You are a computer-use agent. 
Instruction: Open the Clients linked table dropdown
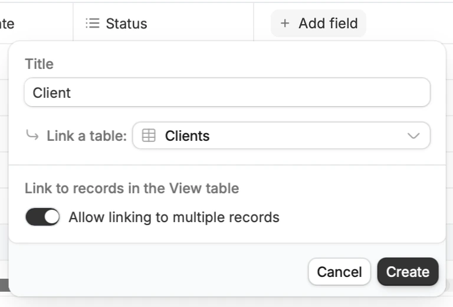pyautogui.click(x=281, y=136)
